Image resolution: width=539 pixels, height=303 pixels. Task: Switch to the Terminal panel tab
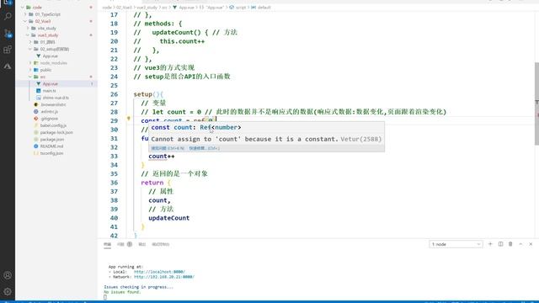(107, 244)
